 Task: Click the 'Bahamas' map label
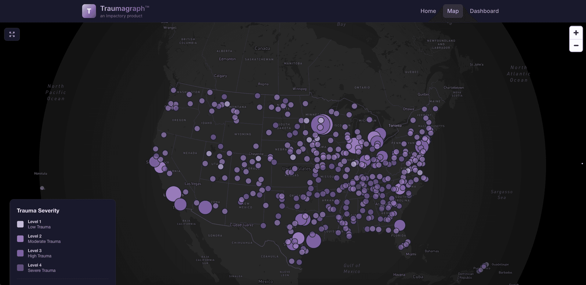[x=432, y=251]
